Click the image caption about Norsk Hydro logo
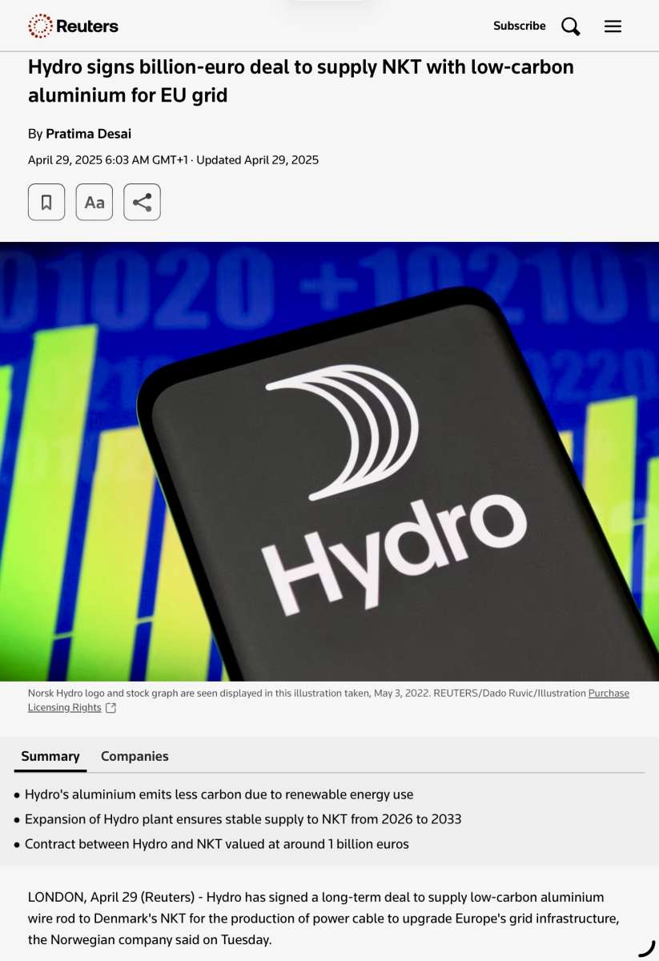Image resolution: width=659 pixels, height=961 pixels. click(328, 700)
